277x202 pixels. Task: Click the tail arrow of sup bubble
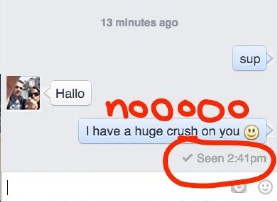[270, 58]
